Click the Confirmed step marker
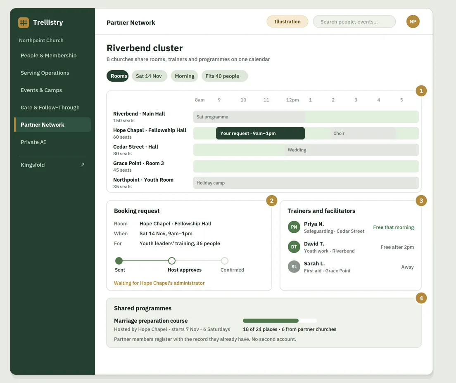Image resolution: width=456 pixels, height=383 pixels. [x=225, y=261]
